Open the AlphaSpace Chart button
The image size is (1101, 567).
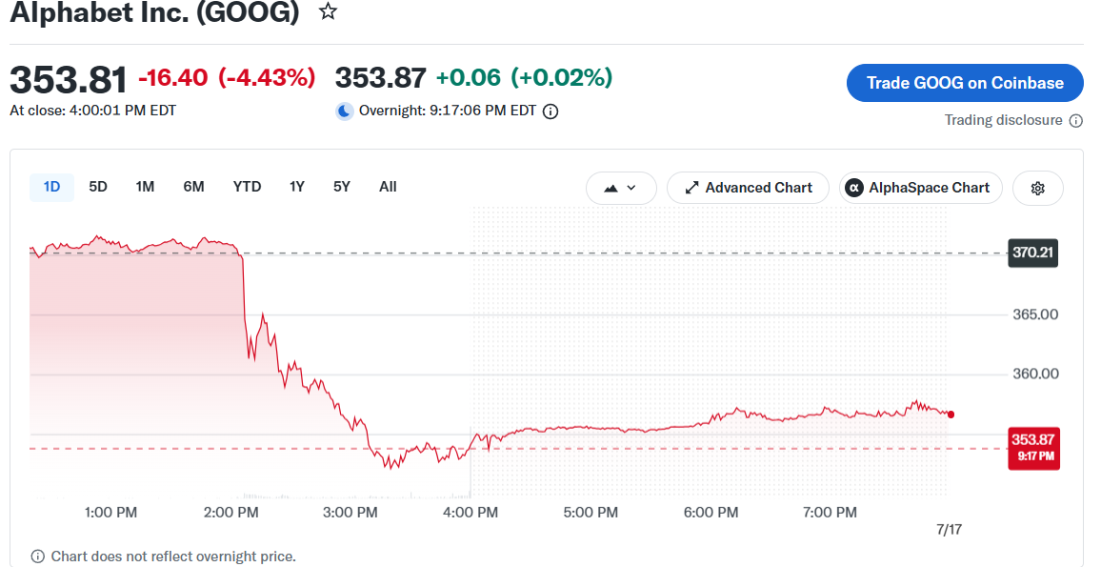[921, 189]
